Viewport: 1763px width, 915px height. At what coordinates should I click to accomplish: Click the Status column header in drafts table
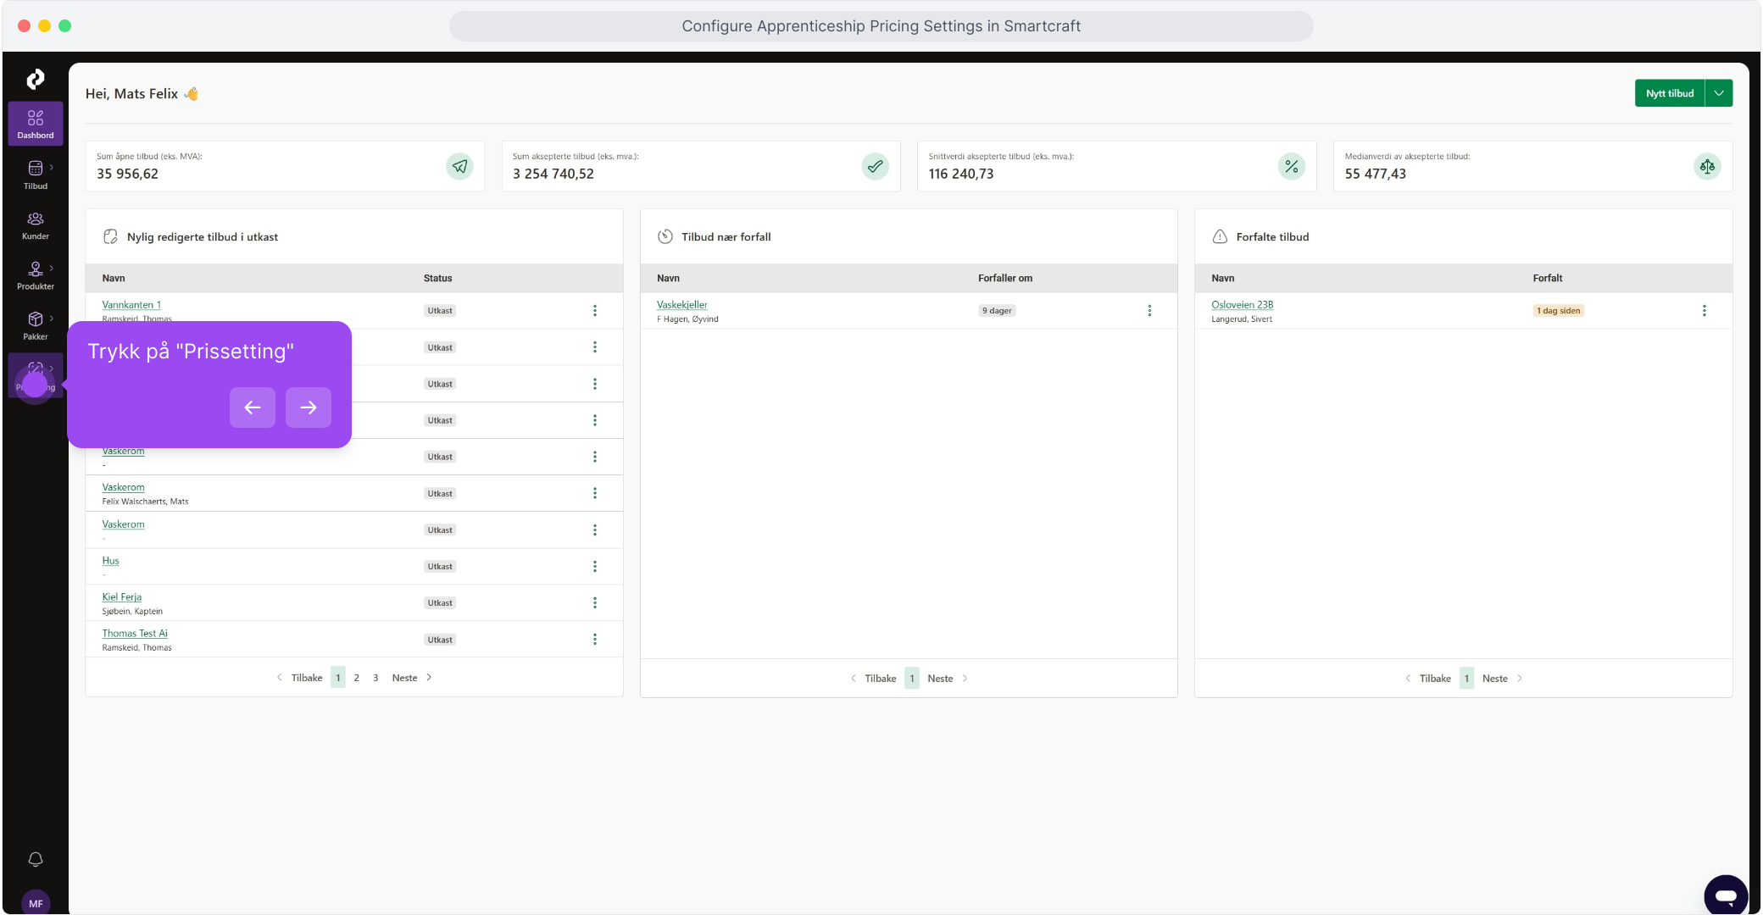(438, 278)
